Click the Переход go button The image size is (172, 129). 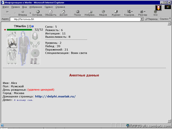(x=151, y=19)
